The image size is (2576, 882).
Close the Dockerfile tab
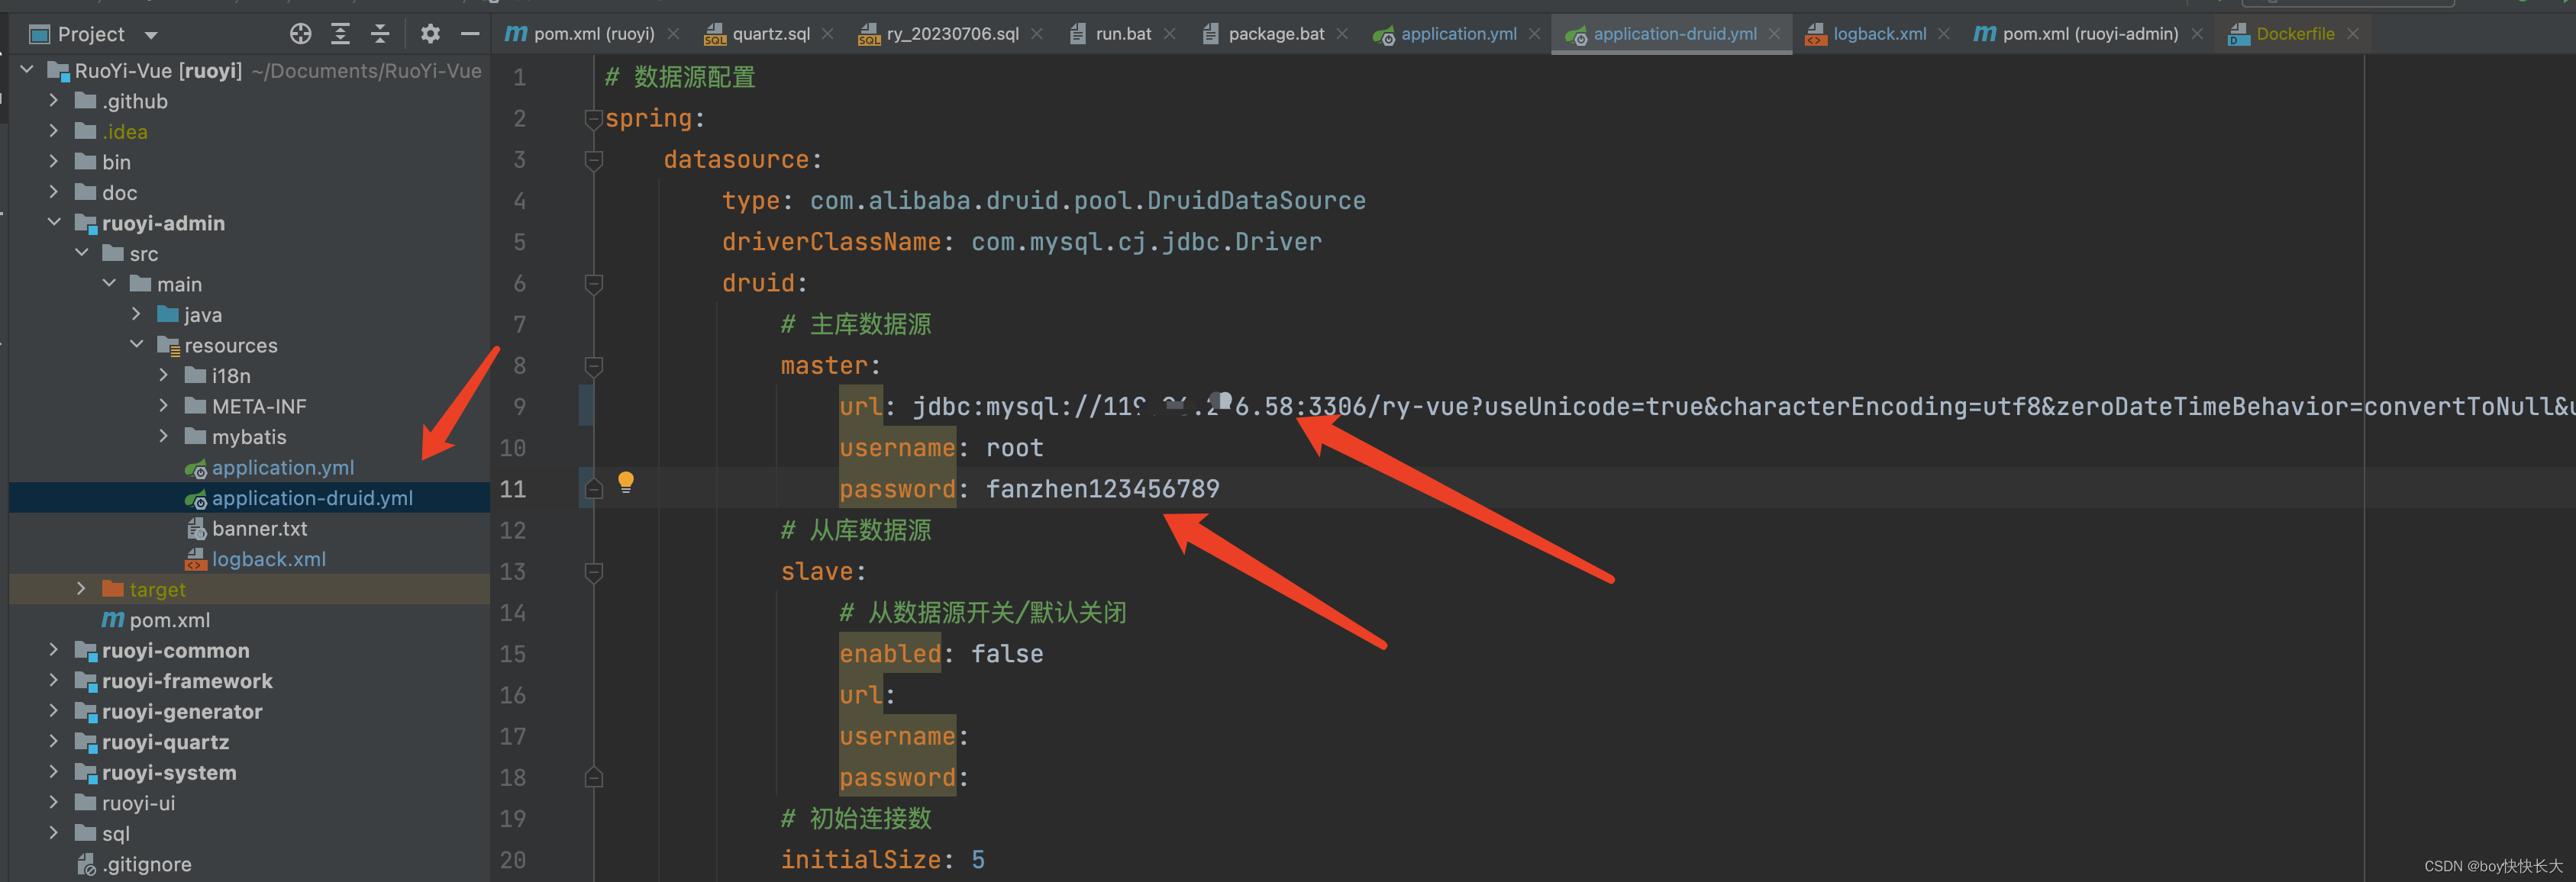[x=2353, y=34]
